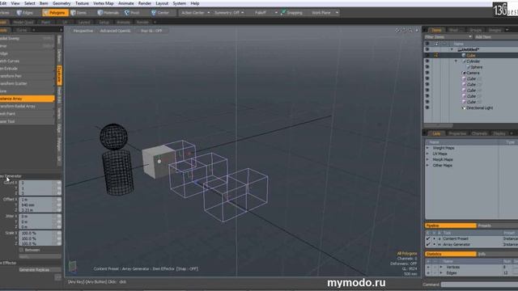Open the System menu
Viewport: 518px width, 291px height.
[179, 3]
